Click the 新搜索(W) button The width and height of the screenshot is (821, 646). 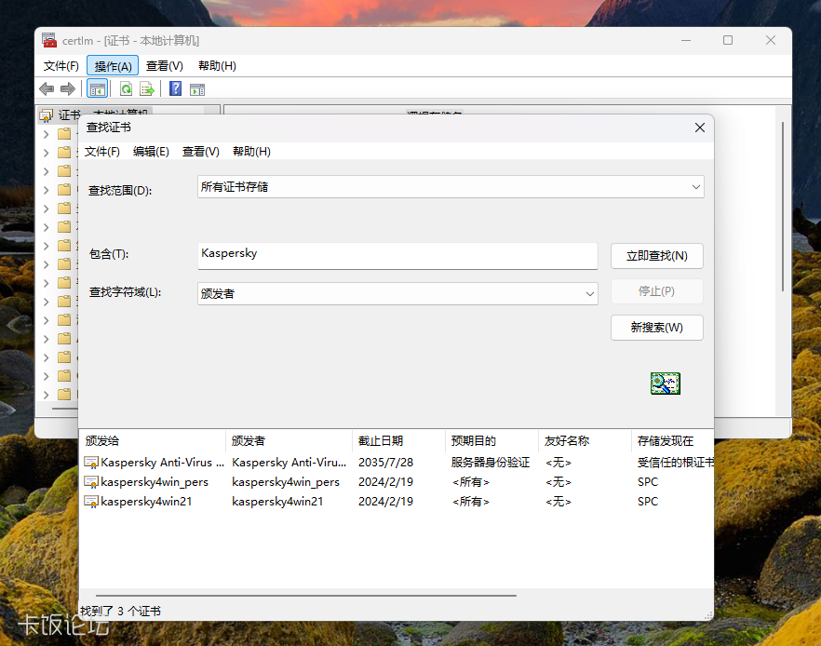[656, 328]
